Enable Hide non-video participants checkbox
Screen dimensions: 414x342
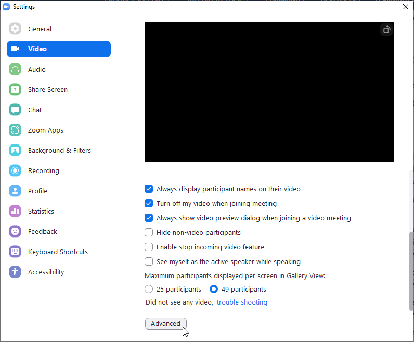pyautogui.click(x=149, y=233)
